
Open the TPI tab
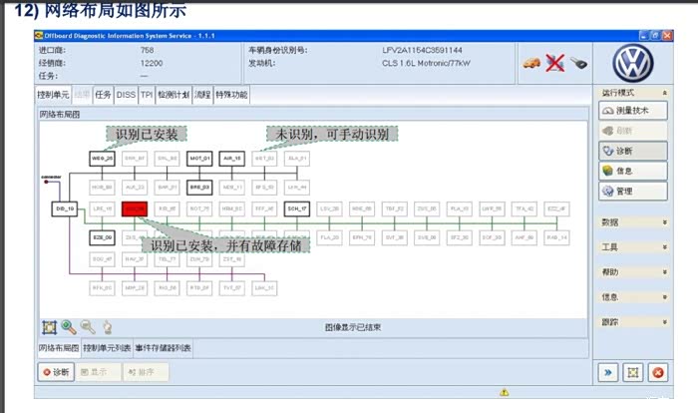click(147, 95)
